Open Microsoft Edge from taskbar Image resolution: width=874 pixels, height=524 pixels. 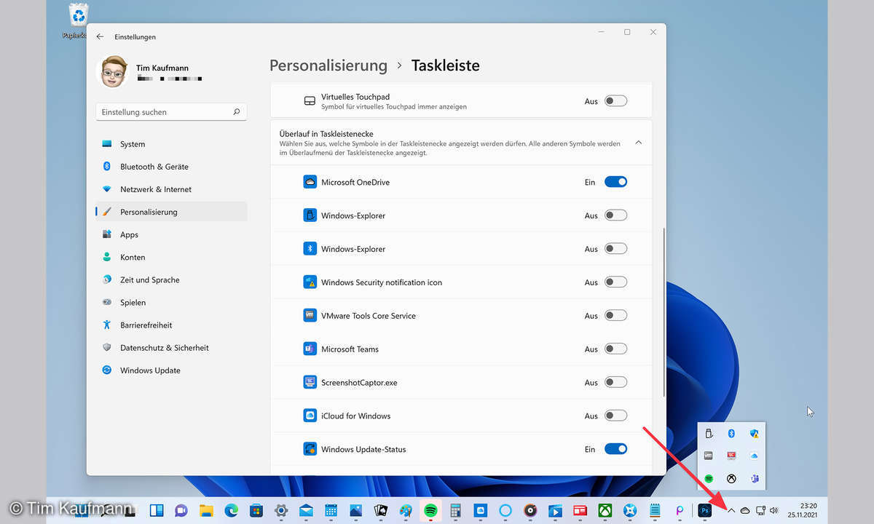tap(232, 511)
